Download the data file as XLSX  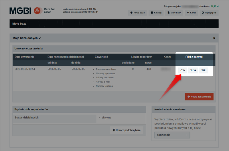pyautogui.click(x=193, y=70)
